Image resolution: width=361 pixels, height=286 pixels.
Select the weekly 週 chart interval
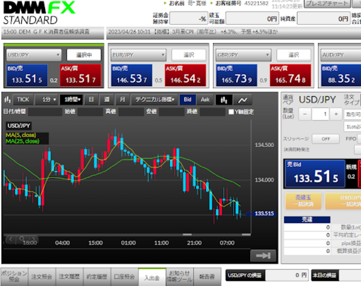106,99
